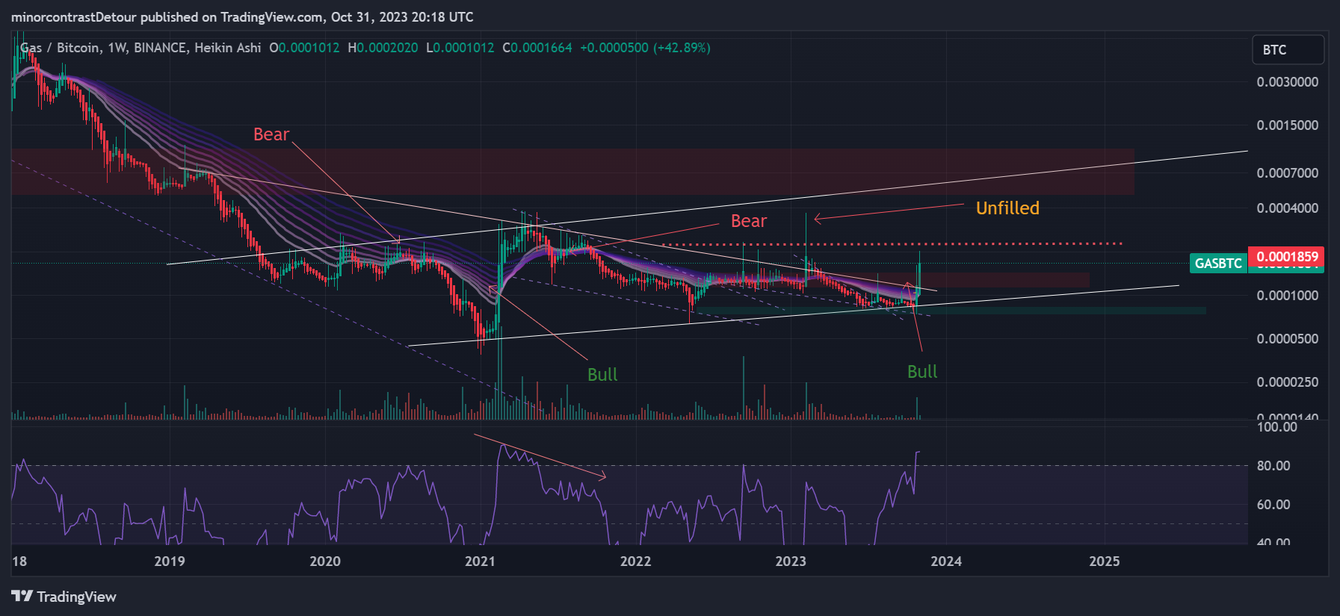Click the 0.0007000 price scale label
The height and width of the screenshot is (616, 1340).
[1288, 173]
